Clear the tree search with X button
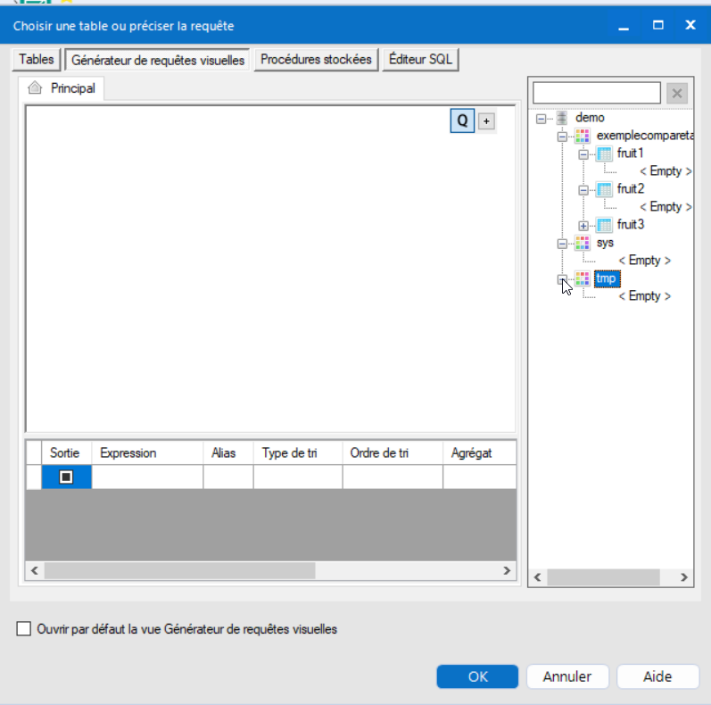This screenshot has height=705, width=711. tap(676, 94)
